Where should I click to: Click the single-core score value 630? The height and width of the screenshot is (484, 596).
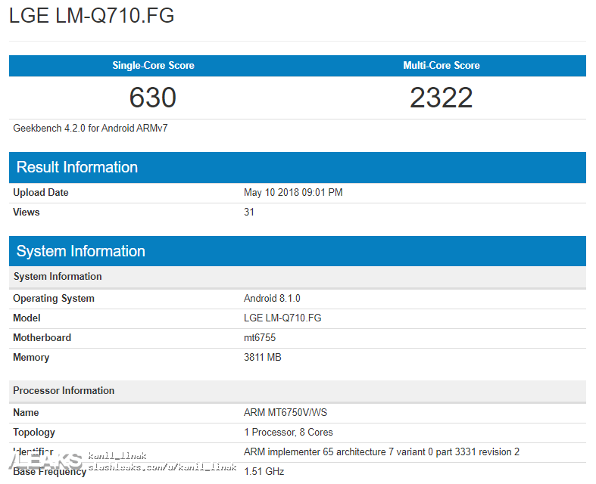[153, 98]
